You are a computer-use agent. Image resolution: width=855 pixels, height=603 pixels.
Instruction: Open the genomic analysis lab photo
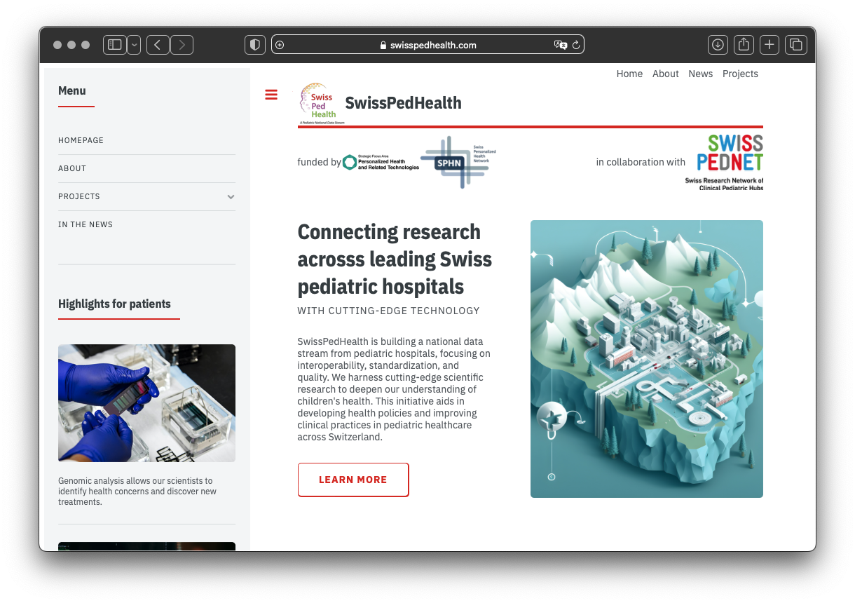coord(146,403)
